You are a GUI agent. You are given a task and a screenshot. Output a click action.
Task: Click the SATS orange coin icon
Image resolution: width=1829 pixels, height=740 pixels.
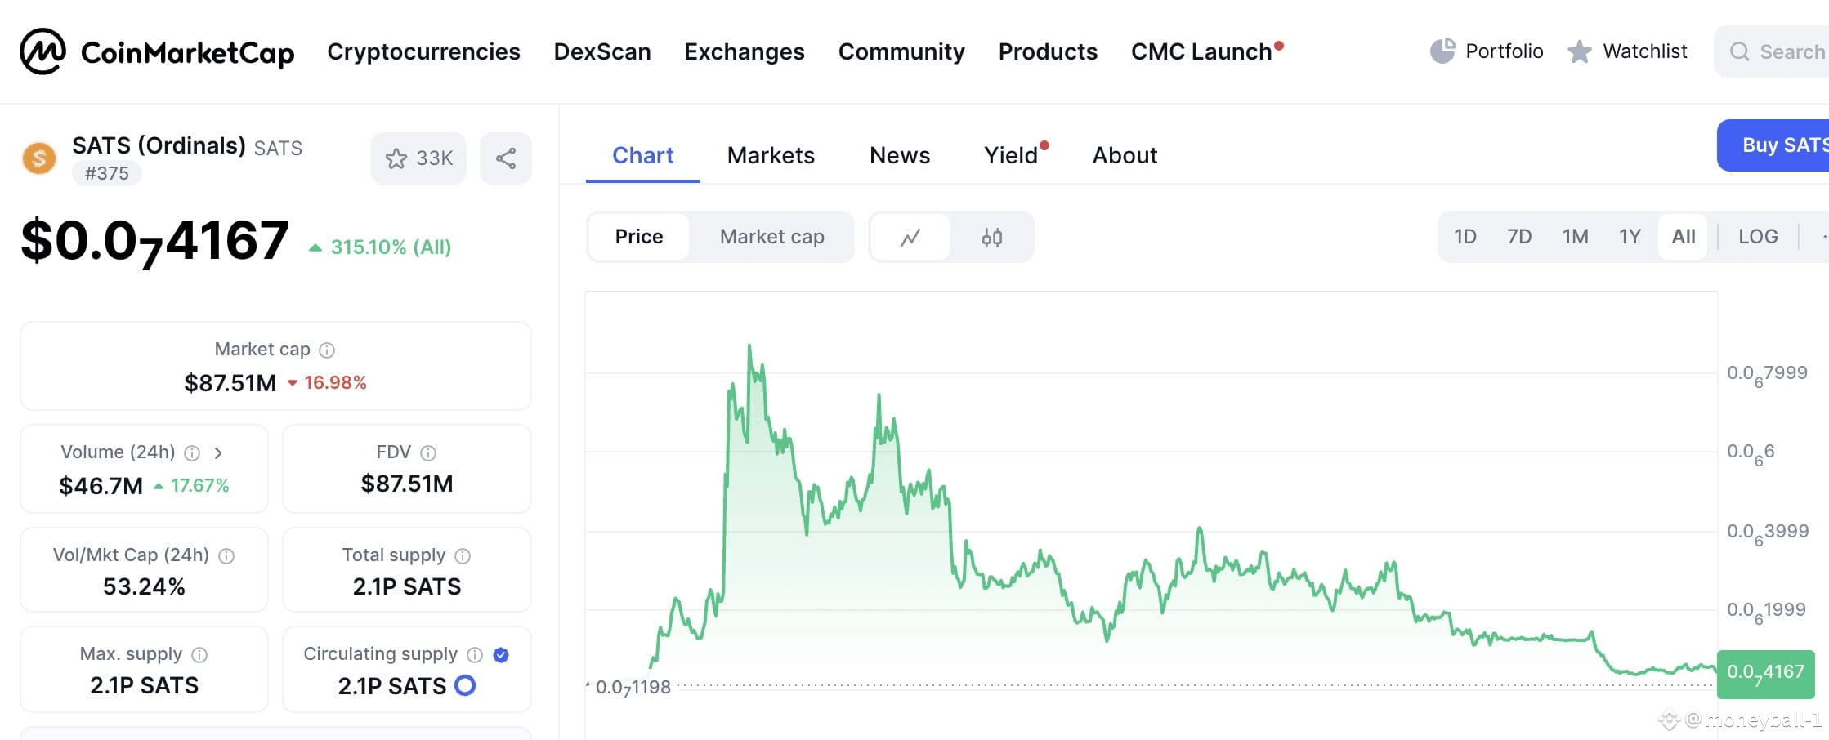coord(39,158)
